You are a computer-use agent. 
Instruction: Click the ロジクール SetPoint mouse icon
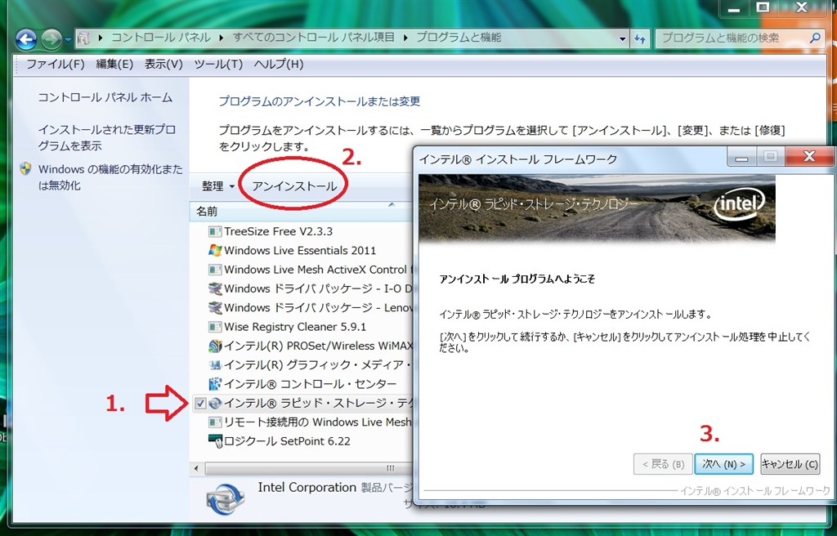point(215,441)
